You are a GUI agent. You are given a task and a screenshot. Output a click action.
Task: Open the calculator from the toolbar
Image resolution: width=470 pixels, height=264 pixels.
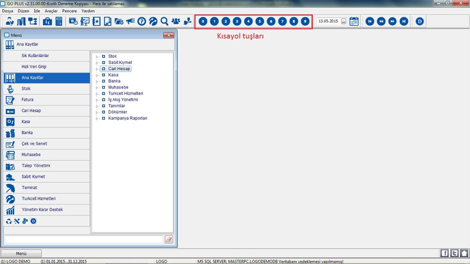[59, 21]
